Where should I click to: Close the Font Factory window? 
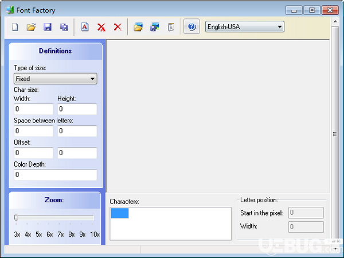tap(330, 10)
